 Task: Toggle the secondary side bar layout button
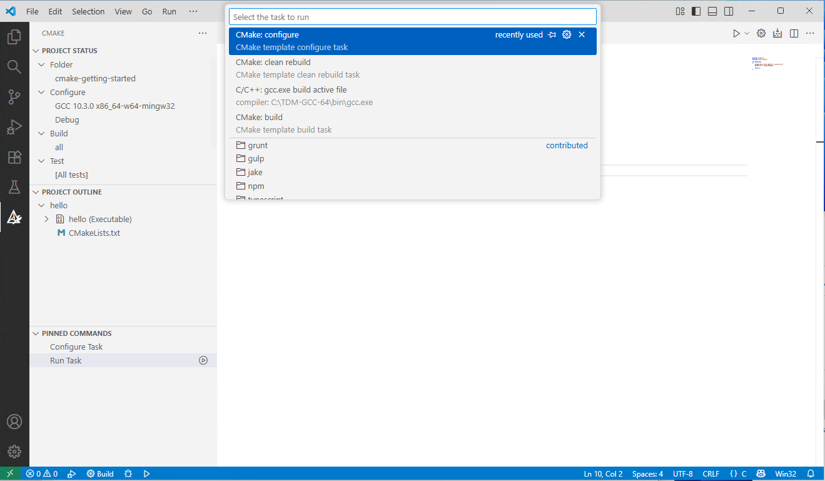[x=729, y=11]
